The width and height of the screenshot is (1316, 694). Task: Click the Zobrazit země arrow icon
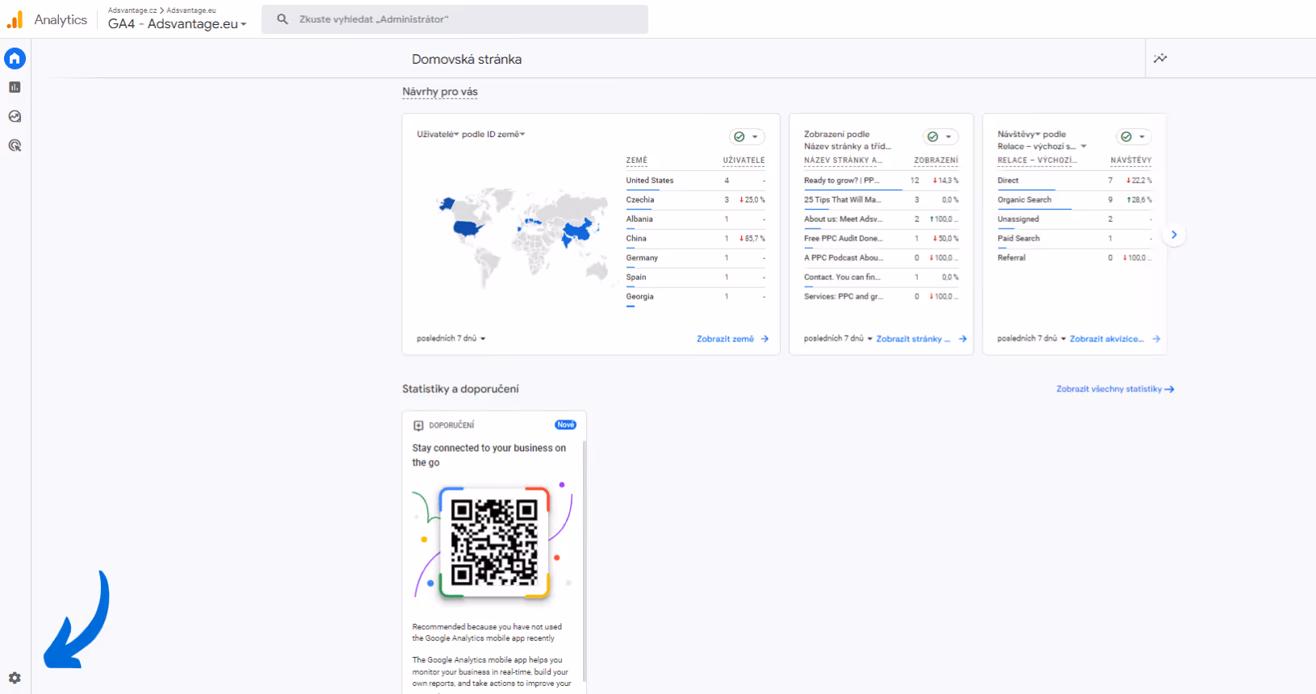click(765, 339)
